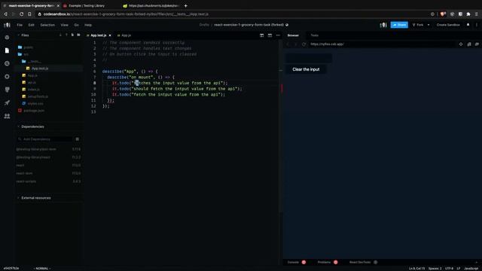Click the dependency list icon beside Add Dependency
Screen dimensions: 482x271
77,139
